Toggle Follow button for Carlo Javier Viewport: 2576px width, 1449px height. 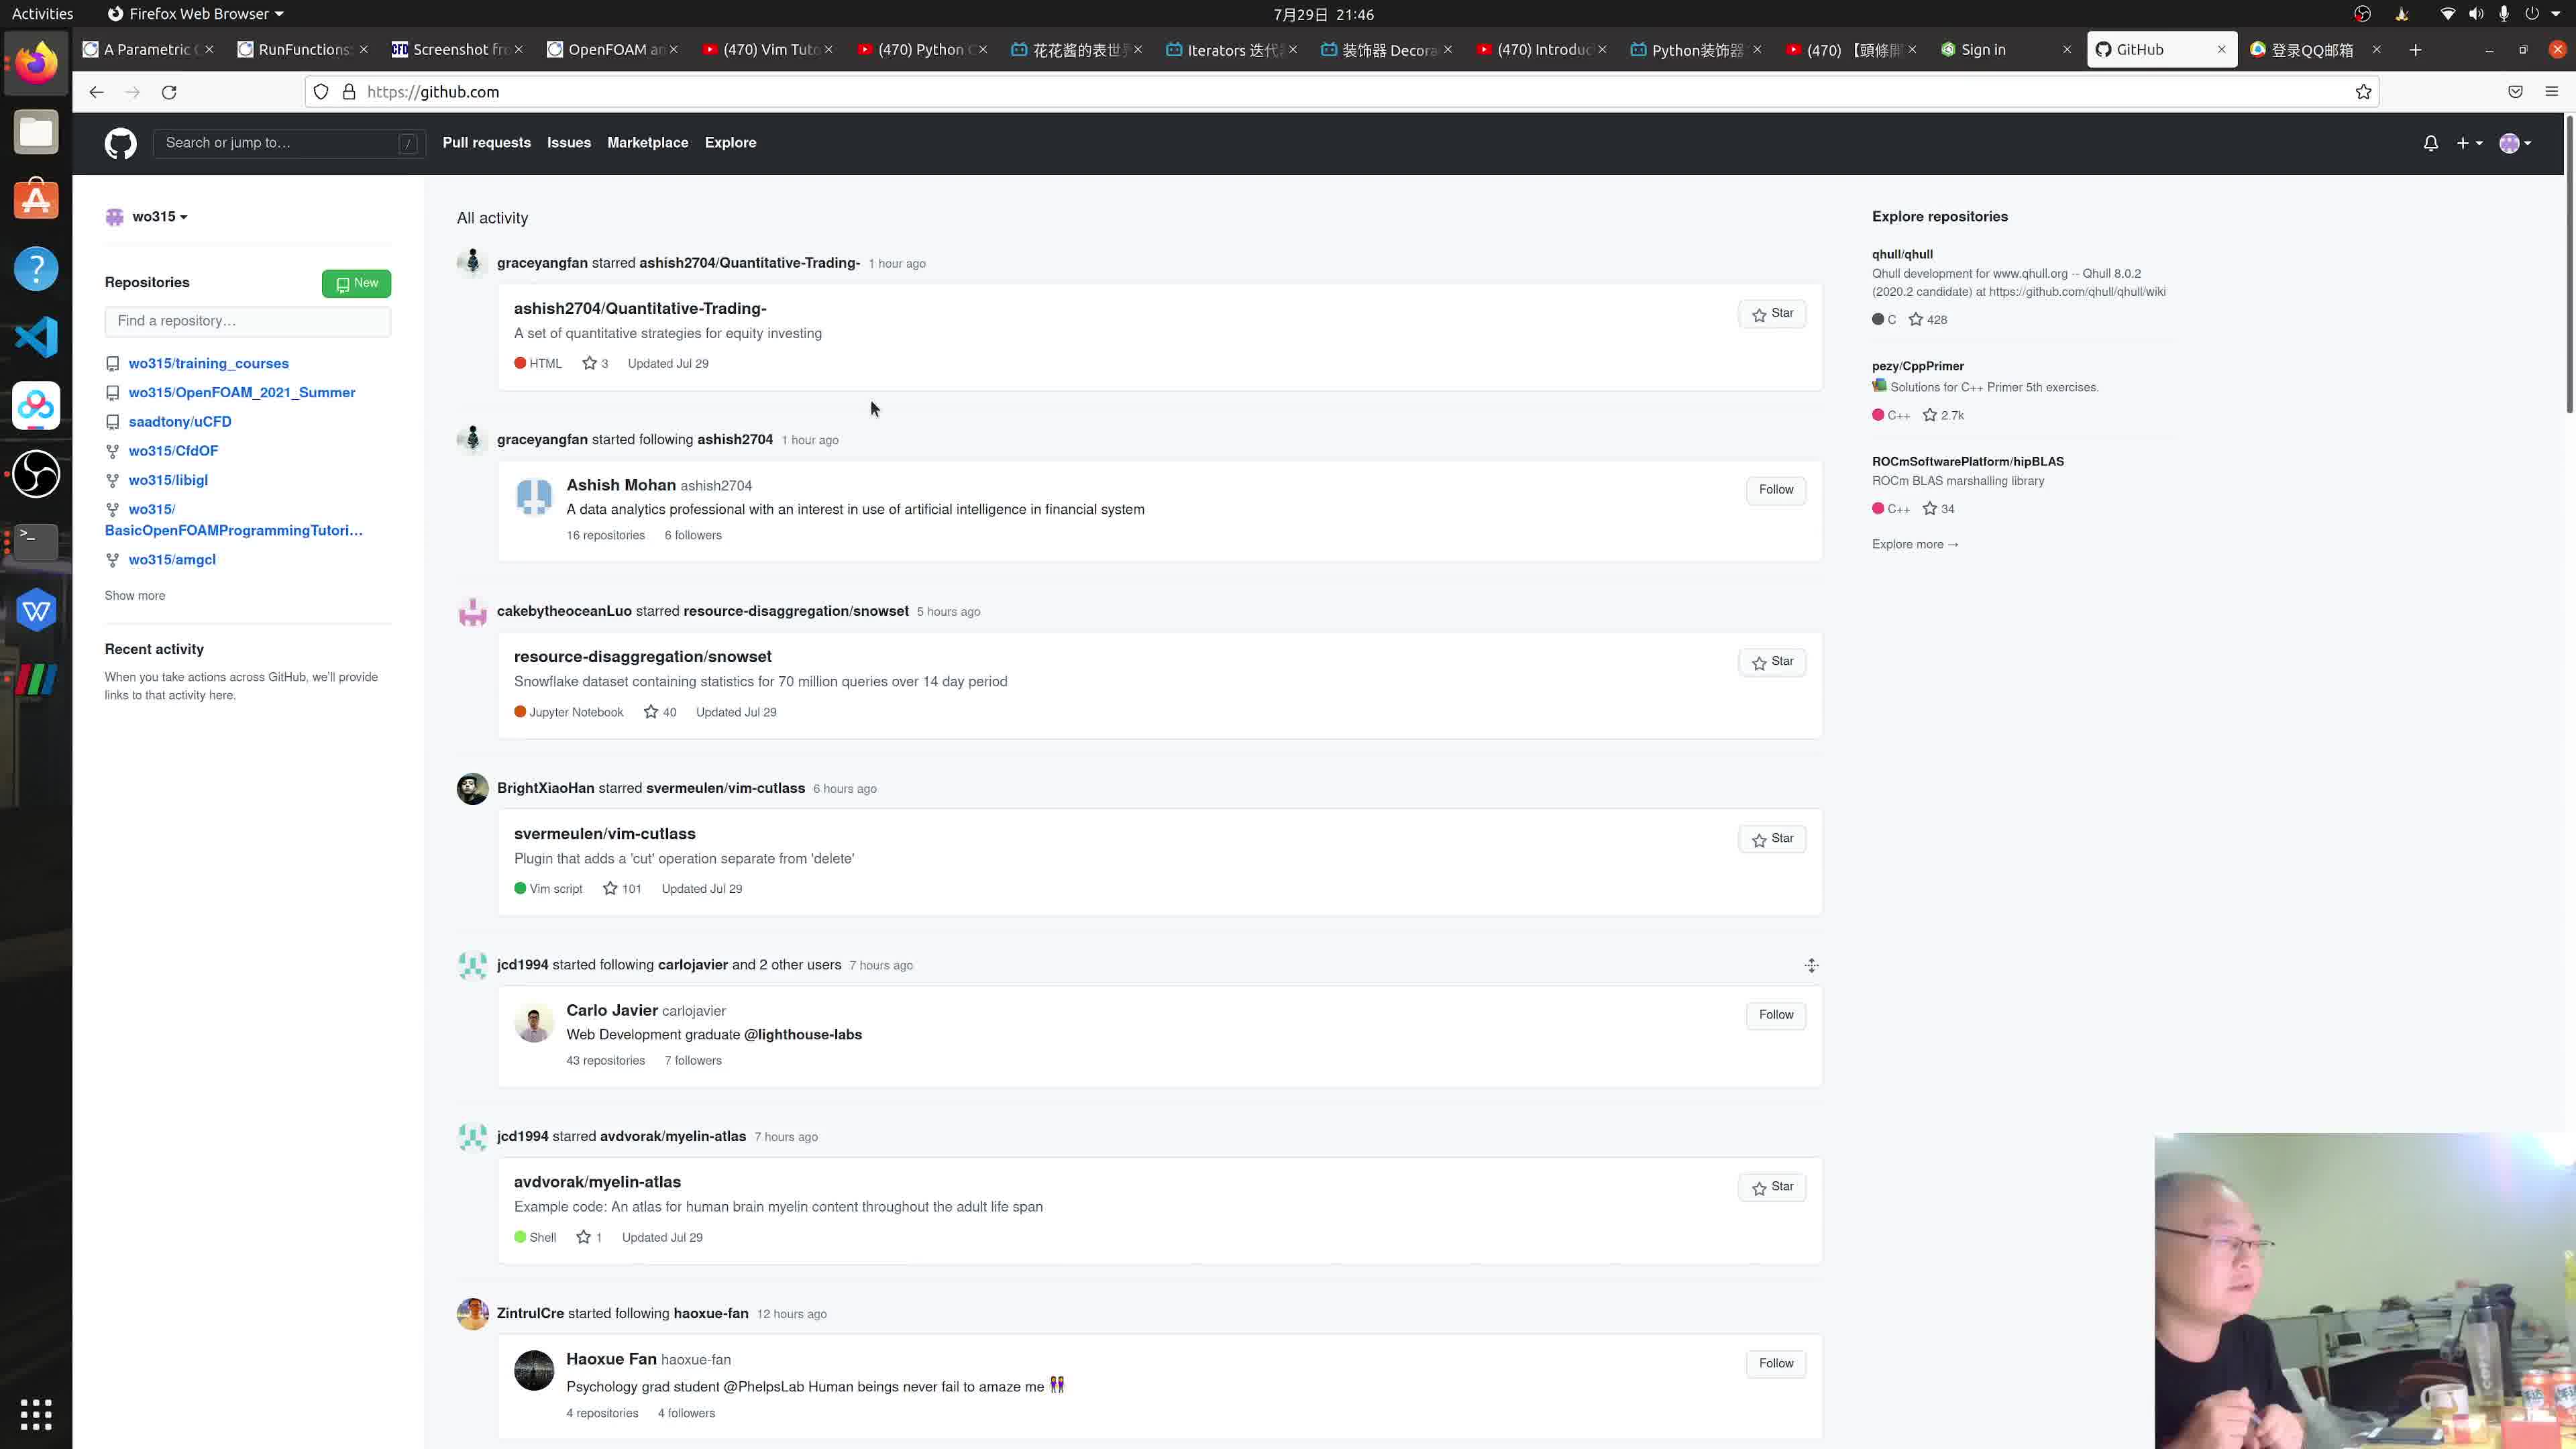[x=1774, y=1014]
